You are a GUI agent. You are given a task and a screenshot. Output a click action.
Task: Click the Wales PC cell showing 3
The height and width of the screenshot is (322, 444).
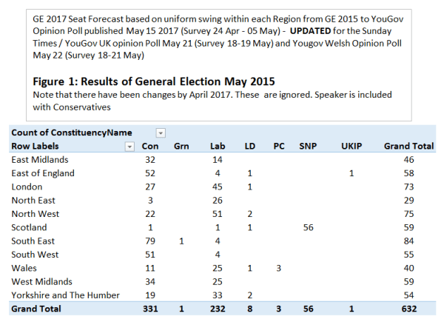tap(277, 268)
